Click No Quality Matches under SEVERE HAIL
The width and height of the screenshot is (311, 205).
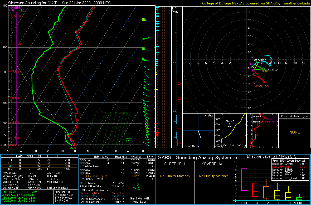click(213, 176)
